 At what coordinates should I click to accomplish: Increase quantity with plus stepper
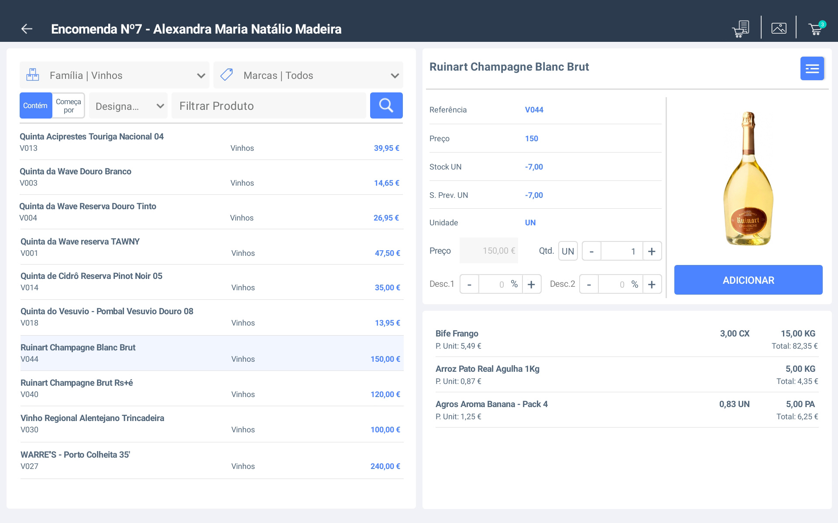652,251
